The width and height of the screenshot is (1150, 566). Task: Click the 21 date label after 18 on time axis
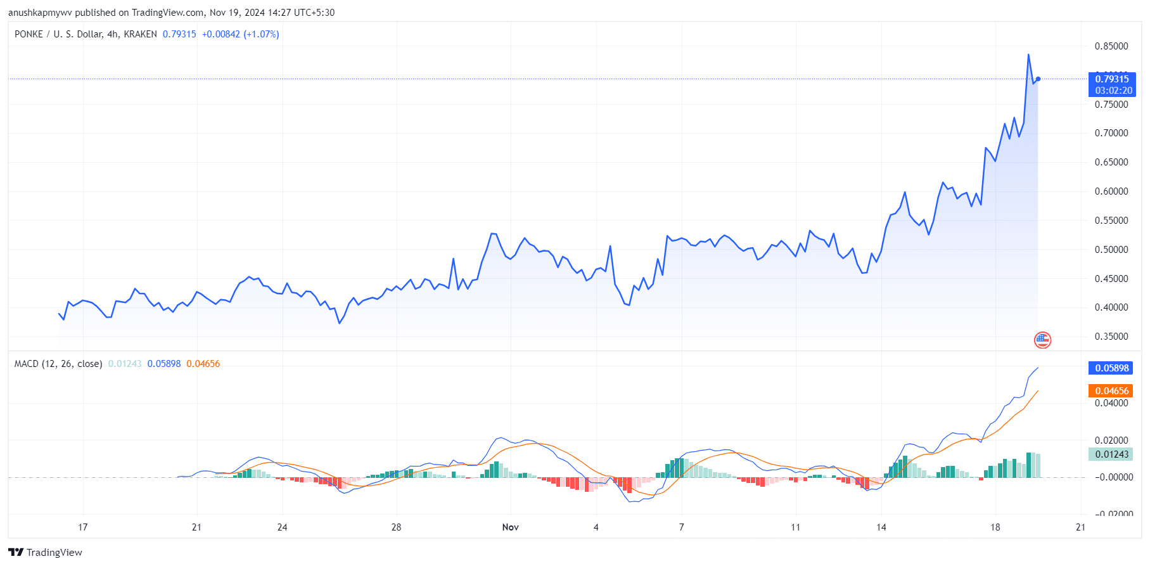pyautogui.click(x=1081, y=527)
